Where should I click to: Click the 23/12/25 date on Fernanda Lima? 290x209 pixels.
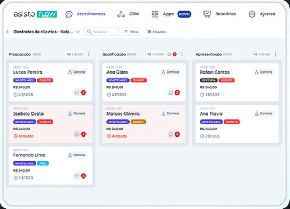pyautogui.click(x=23, y=178)
